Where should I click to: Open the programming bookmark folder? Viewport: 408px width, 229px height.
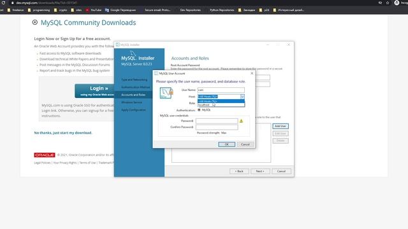tap(39, 10)
